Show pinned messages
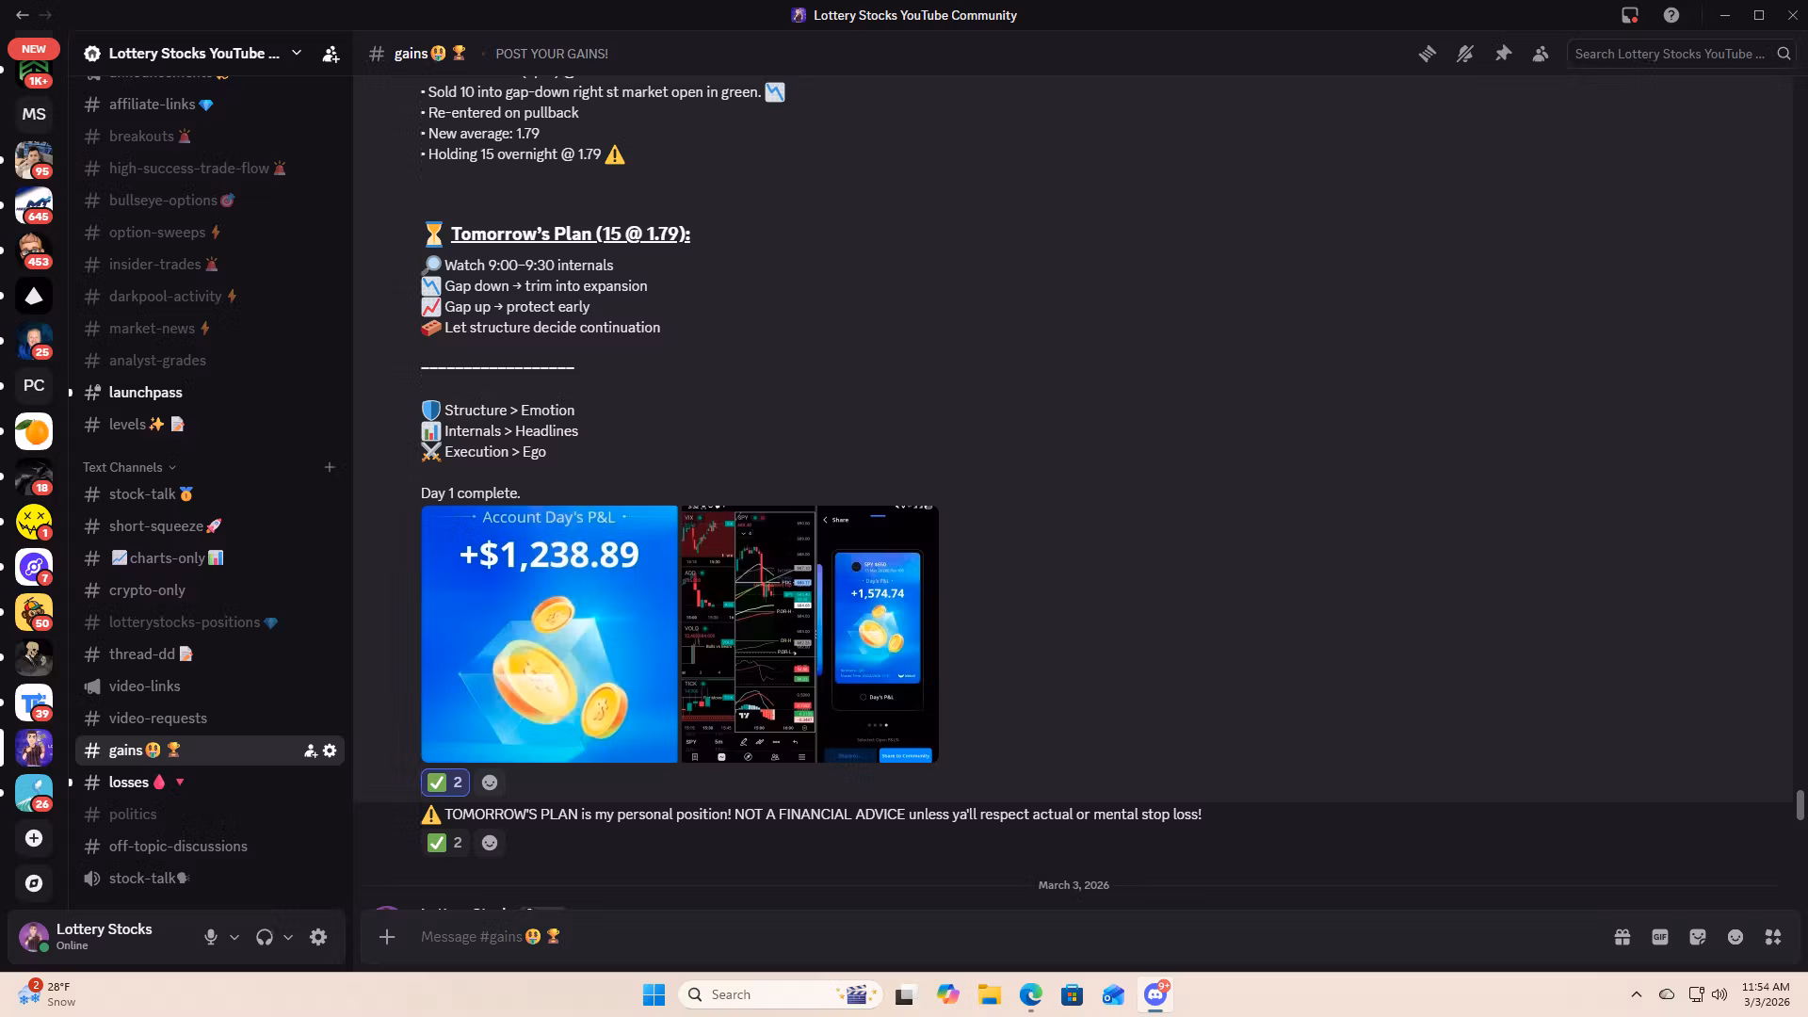Viewport: 1808px width, 1017px height. 1503,54
